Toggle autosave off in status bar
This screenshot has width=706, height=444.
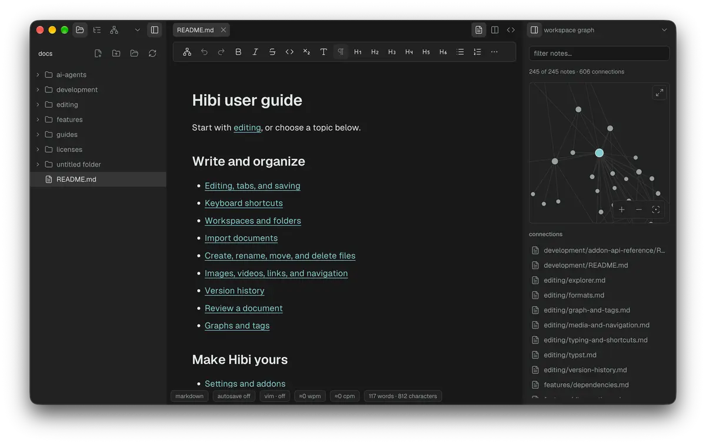click(234, 396)
